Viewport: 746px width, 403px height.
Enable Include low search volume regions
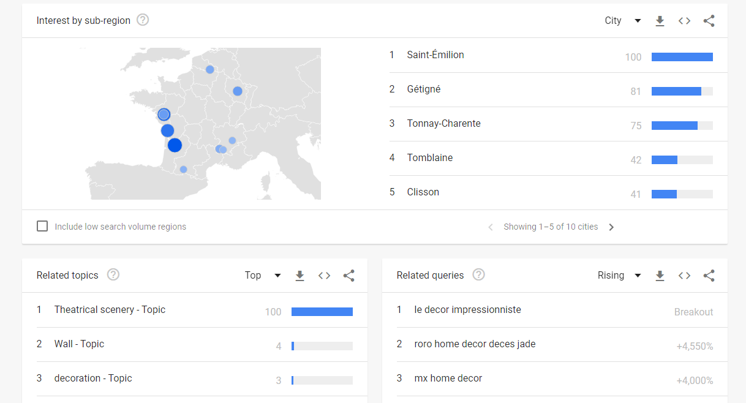point(42,226)
